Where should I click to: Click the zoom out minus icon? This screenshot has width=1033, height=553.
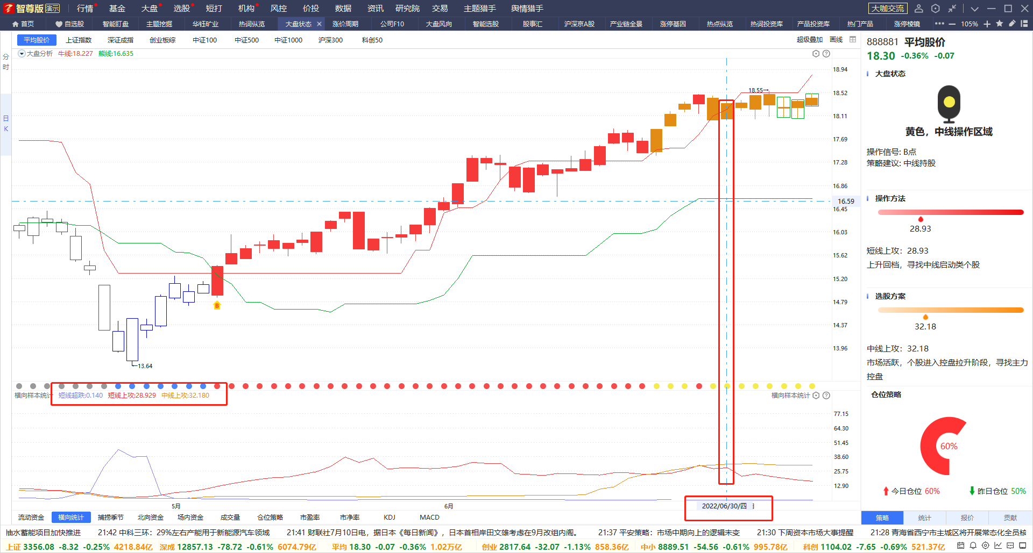pyautogui.click(x=952, y=24)
